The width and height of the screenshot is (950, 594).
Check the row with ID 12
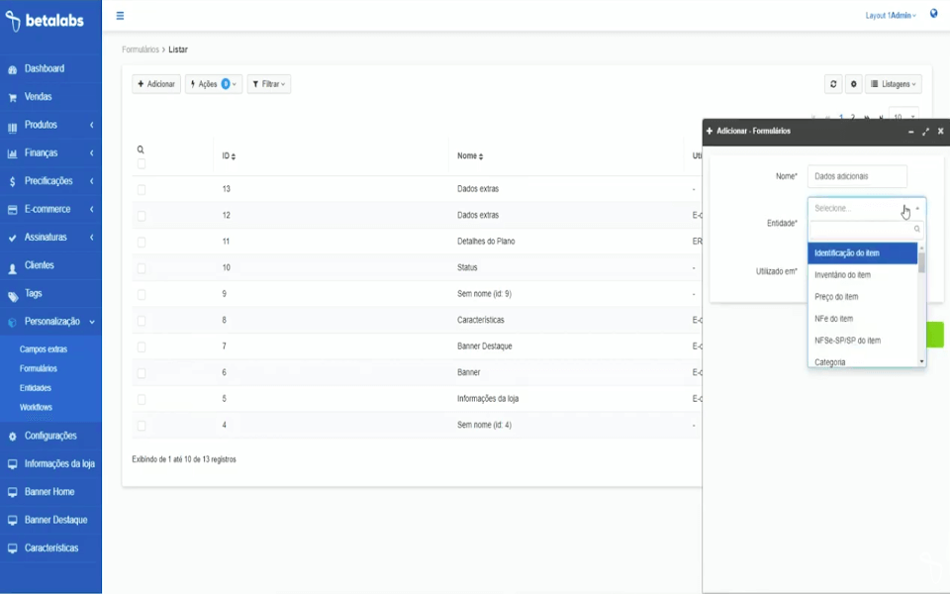(142, 216)
